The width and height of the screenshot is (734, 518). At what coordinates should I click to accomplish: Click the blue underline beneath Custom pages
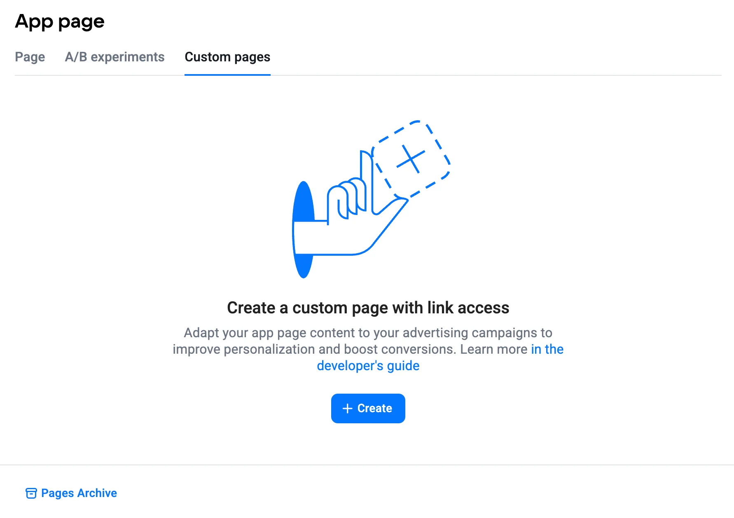[x=227, y=75]
